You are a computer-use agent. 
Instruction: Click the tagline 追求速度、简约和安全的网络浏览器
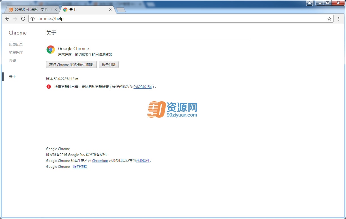(85, 54)
